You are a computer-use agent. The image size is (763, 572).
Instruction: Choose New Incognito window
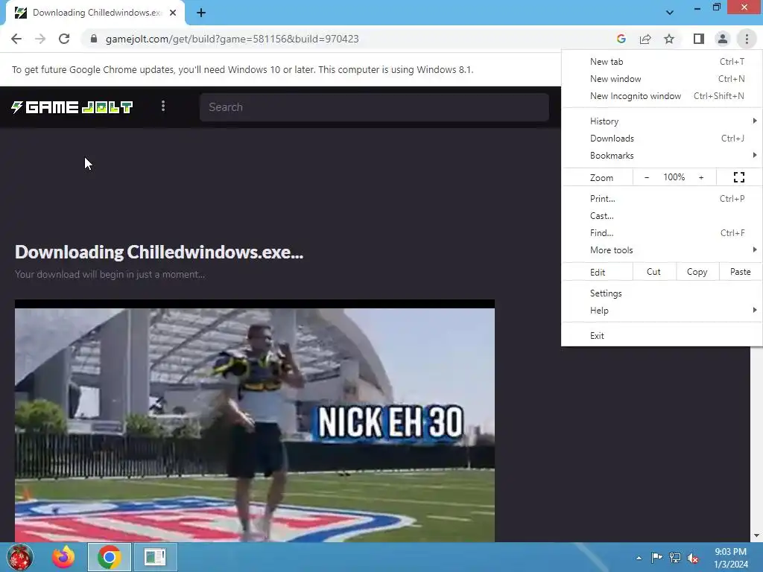coord(662,96)
